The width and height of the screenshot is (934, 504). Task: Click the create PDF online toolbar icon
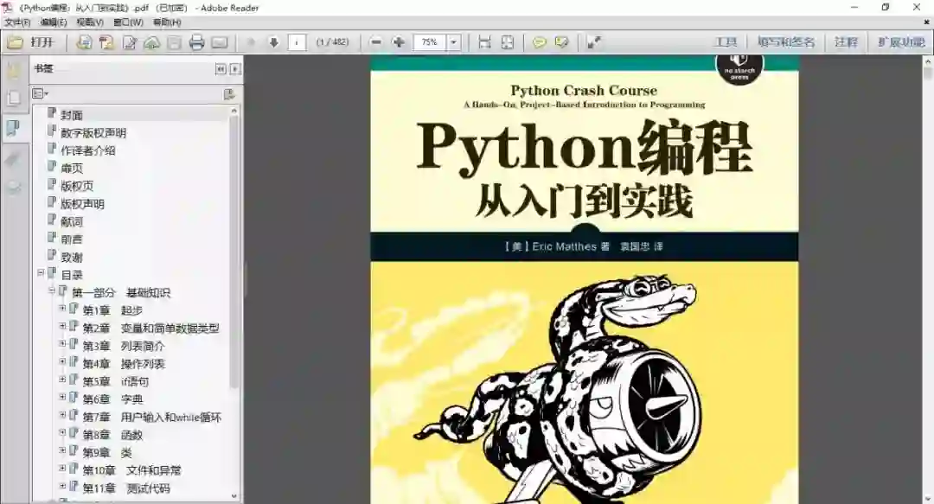pyautogui.click(x=84, y=42)
